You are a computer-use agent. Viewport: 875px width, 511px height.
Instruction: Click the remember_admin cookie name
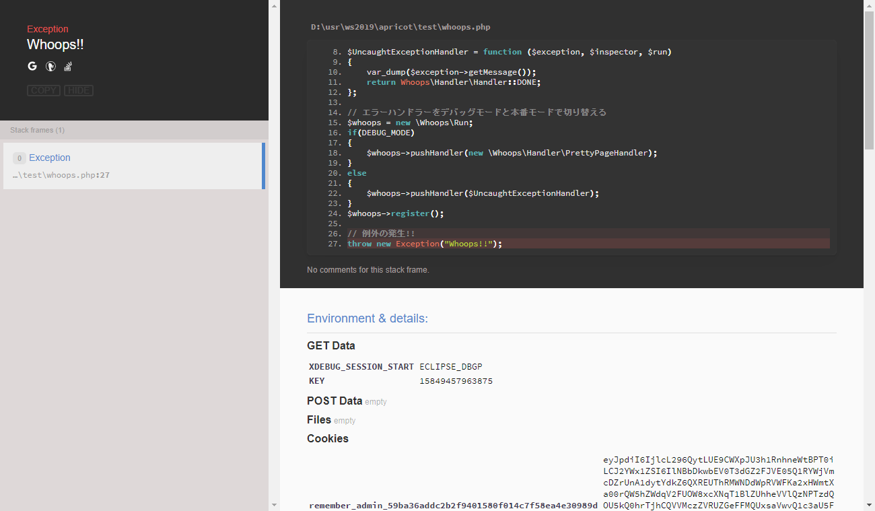point(453,506)
